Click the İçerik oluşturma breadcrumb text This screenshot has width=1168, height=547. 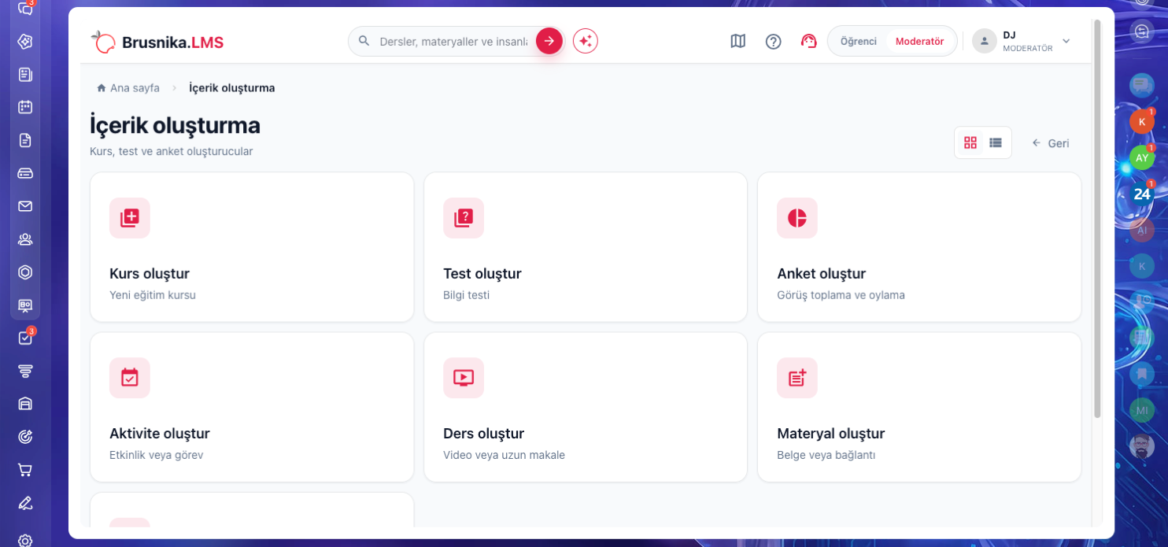coord(232,87)
